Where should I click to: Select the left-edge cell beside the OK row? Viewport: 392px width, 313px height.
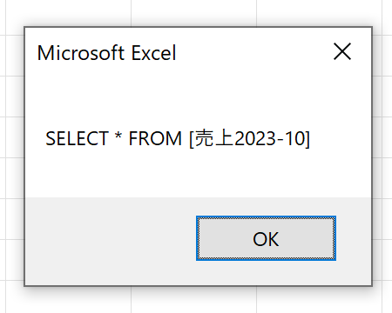15,219
